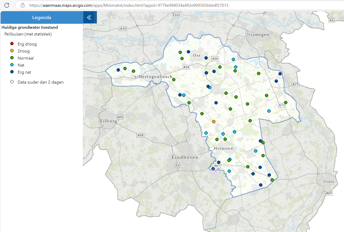
Task: Click the red Erg droog legend swatch
Action: click(x=12, y=44)
